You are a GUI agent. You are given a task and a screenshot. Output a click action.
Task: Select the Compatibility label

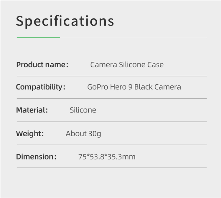(x=41, y=87)
